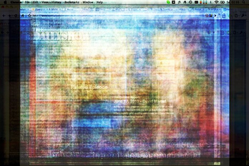Open the File menu

[x=27, y=2]
